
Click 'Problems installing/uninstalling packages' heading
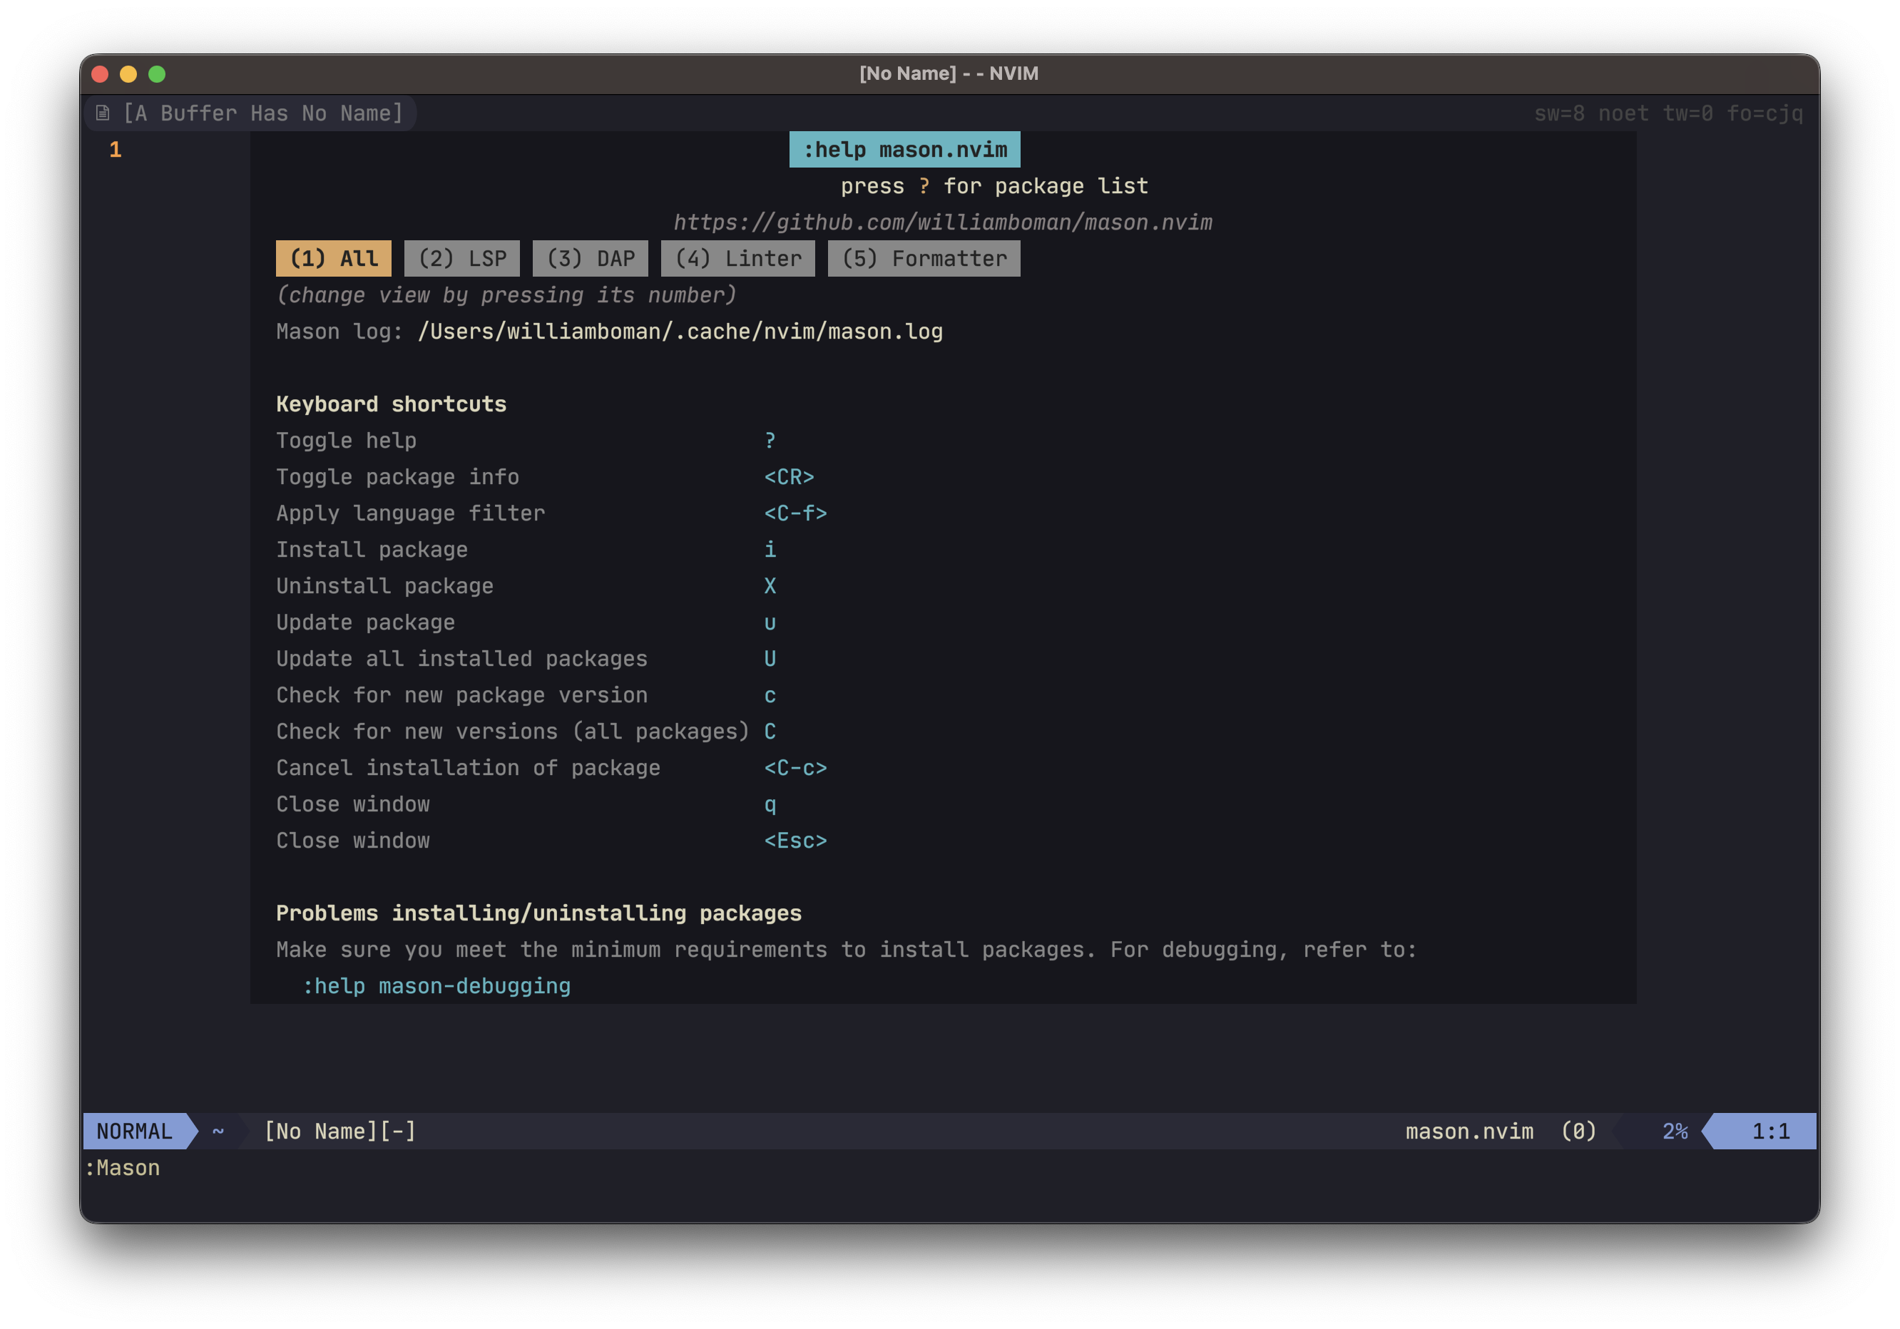coord(538,913)
